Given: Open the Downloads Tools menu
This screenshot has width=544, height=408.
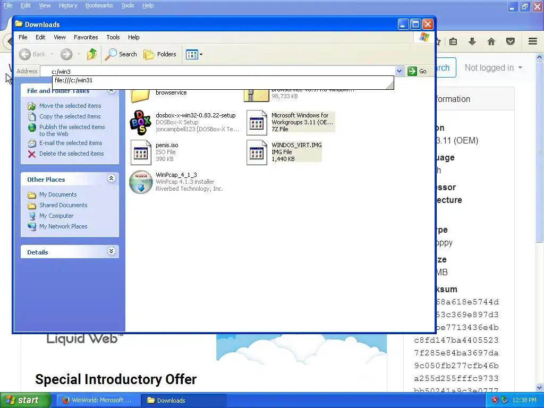Looking at the screenshot, I should click(x=113, y=37).
